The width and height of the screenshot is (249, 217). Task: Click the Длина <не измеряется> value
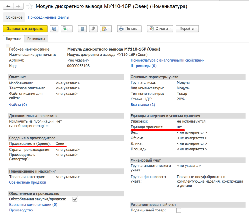[192, 144]
